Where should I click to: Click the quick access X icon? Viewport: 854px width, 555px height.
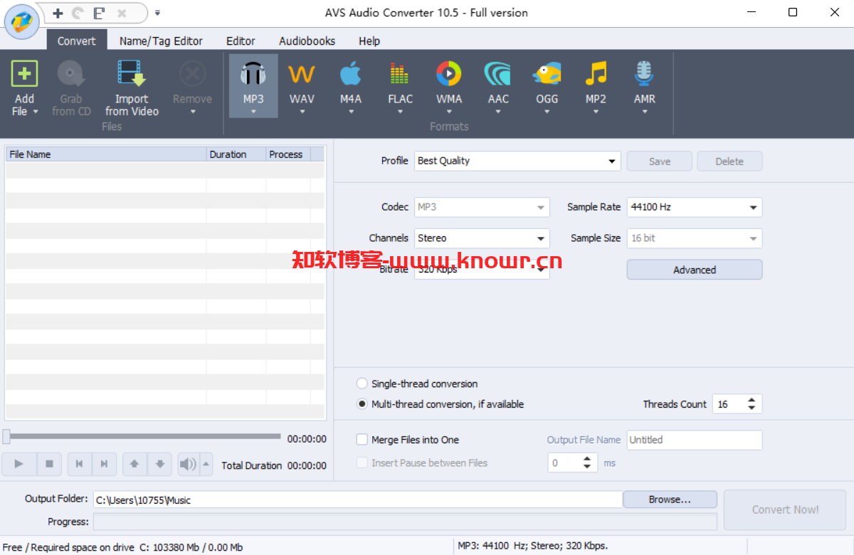(121, 13)
